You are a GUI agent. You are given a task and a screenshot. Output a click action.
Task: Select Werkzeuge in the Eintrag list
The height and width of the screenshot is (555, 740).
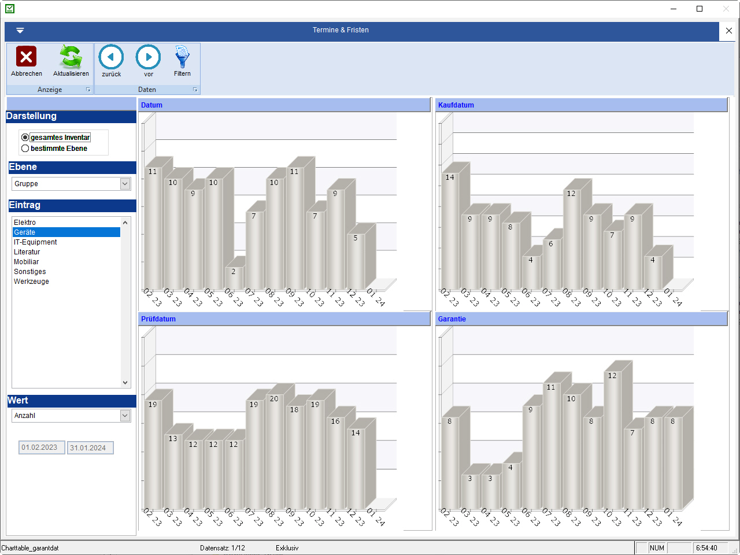(66, 282)
